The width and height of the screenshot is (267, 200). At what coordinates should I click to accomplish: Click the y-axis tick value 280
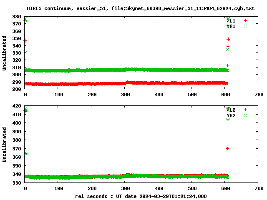[x=17, y=89]
